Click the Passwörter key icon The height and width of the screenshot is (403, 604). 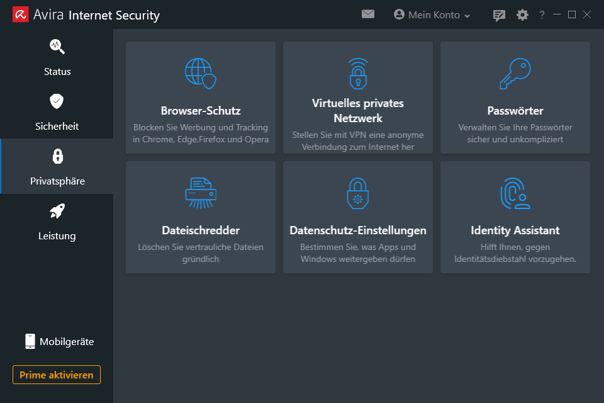click(x=515, y=74)
